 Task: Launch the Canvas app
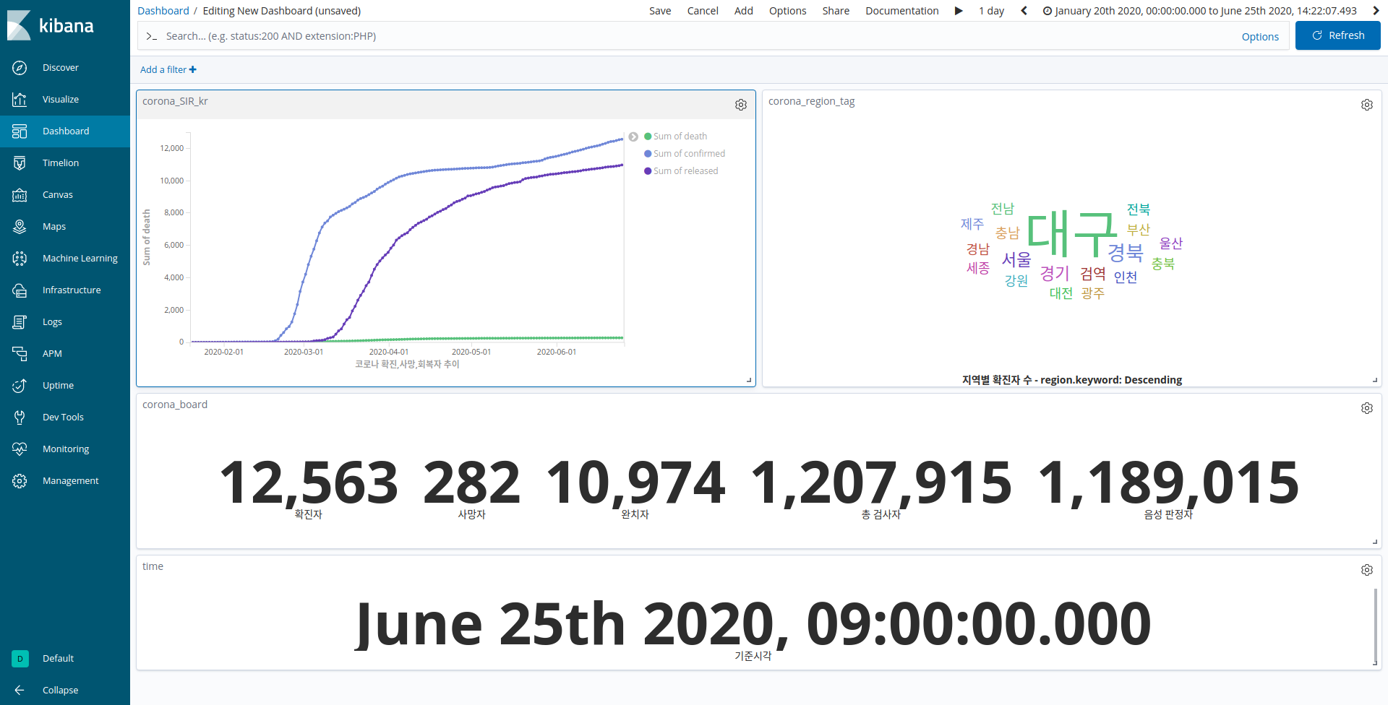58,194
